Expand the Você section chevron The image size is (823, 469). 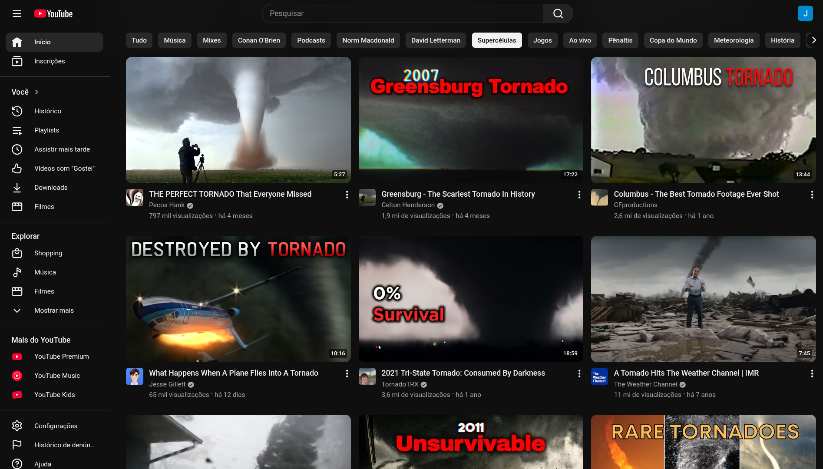coord(36,92)
